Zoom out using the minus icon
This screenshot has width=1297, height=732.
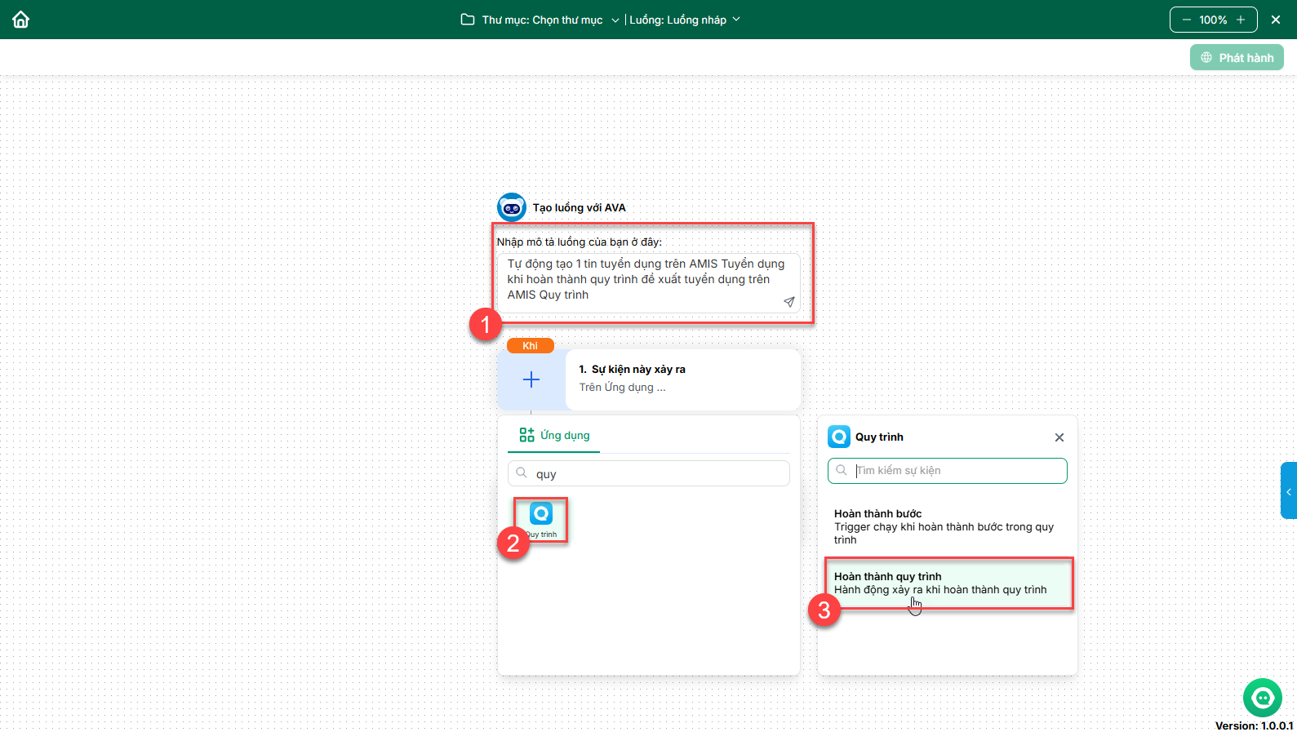point(1186,20)
